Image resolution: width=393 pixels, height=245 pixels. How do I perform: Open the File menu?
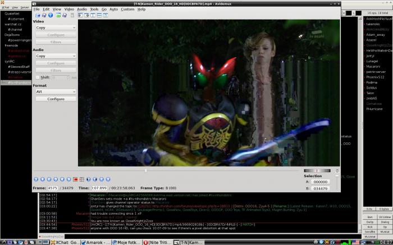36,10
